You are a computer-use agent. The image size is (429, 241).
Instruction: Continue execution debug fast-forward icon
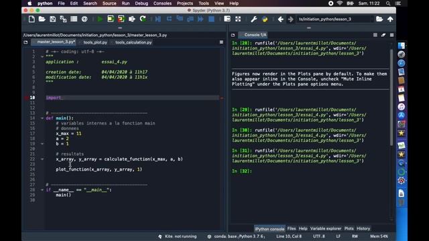click(200, 19)
